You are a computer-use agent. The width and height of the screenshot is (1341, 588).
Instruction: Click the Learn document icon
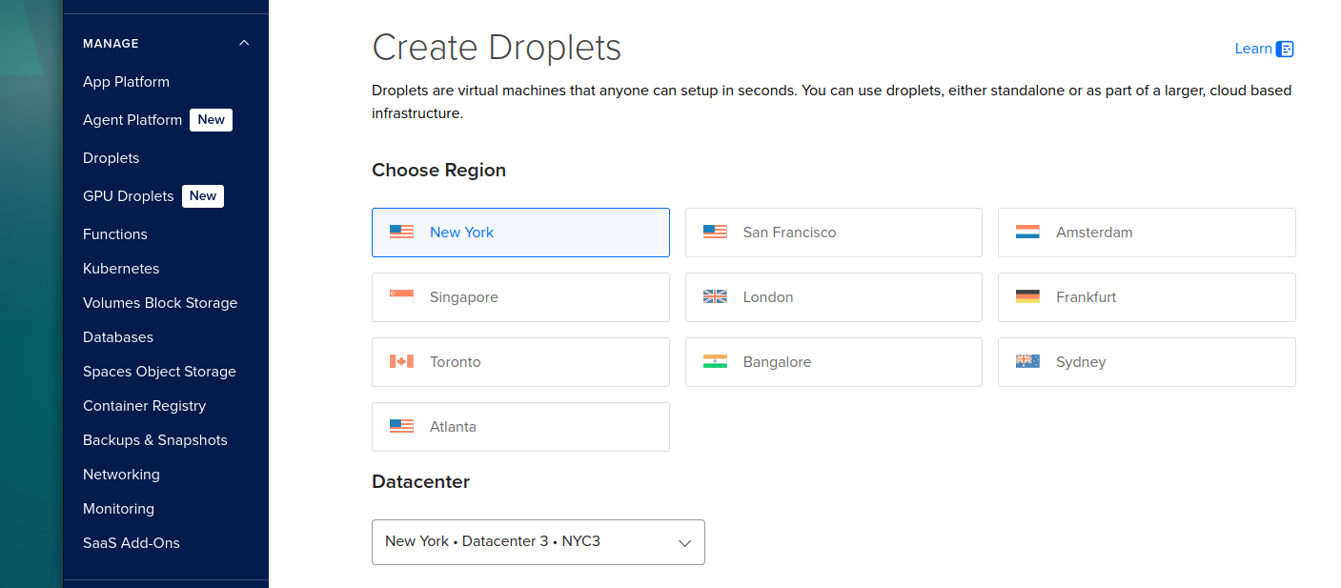(1285, 49)
